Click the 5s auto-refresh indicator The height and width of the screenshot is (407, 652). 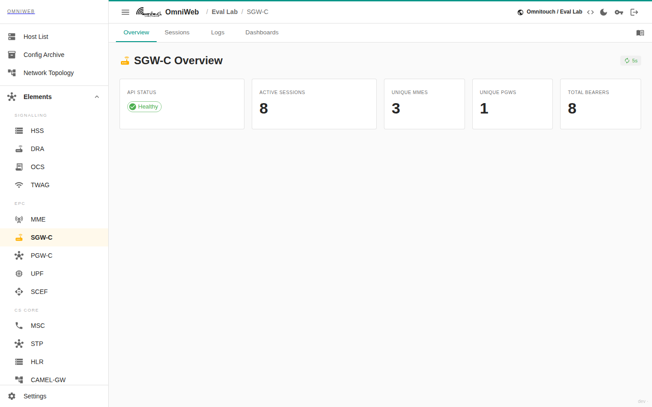click(631, 61)
